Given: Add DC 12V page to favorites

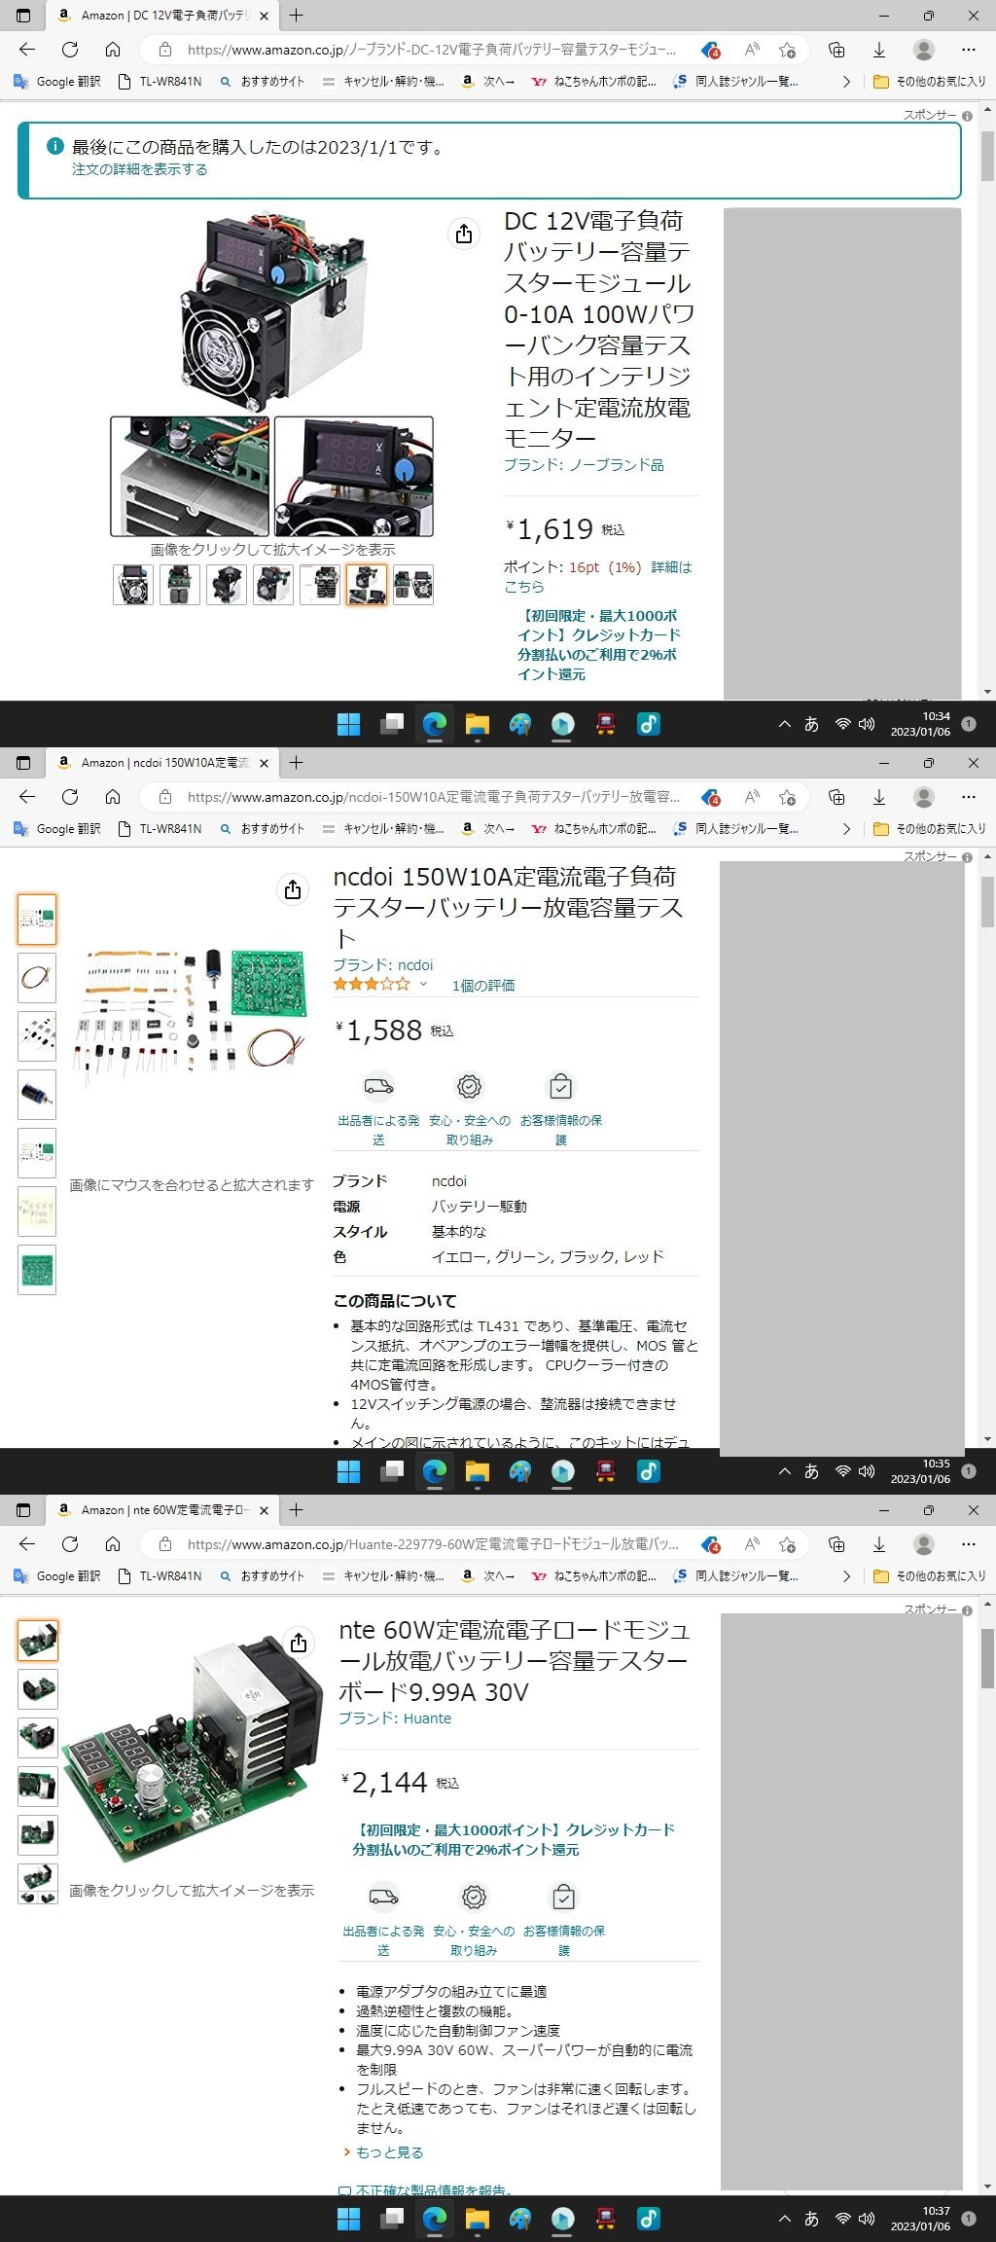Looking at the screenshot, I should (788, 50).
